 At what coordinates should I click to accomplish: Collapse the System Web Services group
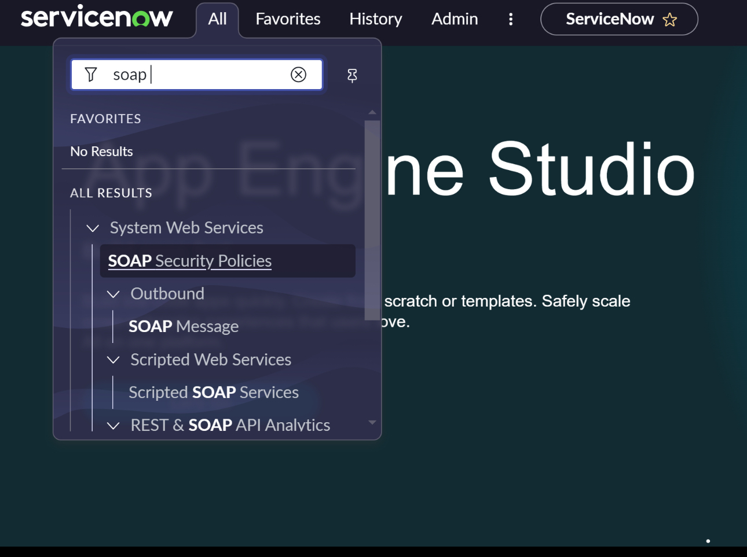[x=92, y=228]
